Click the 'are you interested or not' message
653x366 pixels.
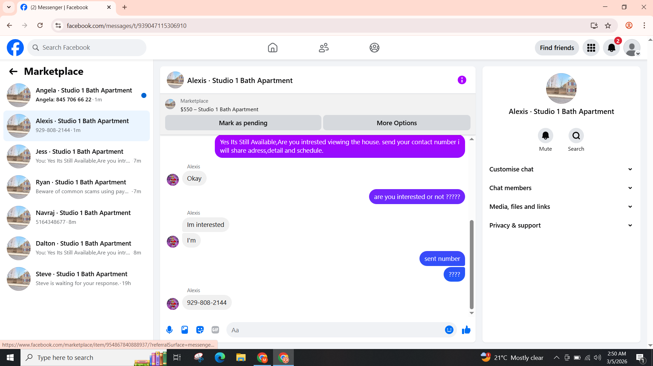pyautogui.click(x=417, y=197)
